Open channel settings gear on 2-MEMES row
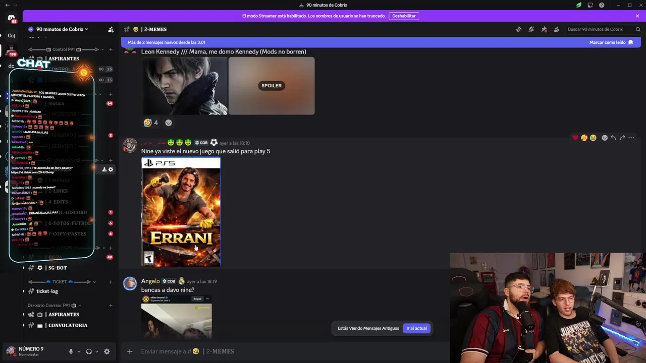The width and height of the screenshot is (646, 363). coord(111,169)
